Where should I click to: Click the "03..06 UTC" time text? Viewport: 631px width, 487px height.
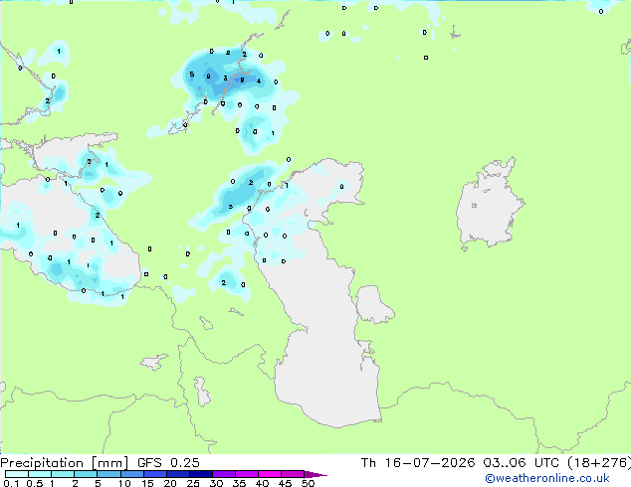pyautogui.click(x=522, y=463)
